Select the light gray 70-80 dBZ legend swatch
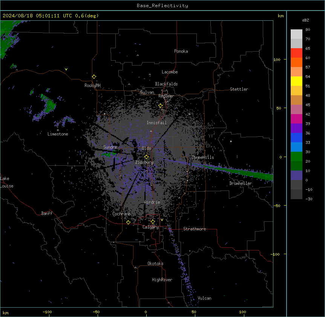 [296, 34]
